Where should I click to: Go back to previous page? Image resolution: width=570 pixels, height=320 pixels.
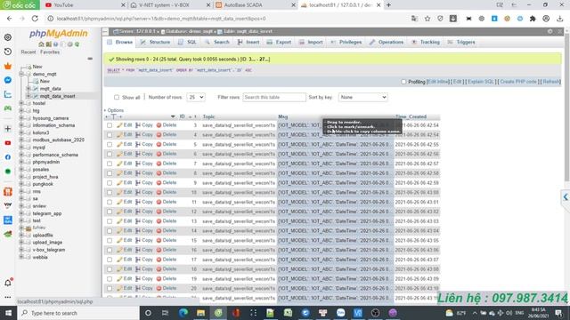[x=10, y=18]
